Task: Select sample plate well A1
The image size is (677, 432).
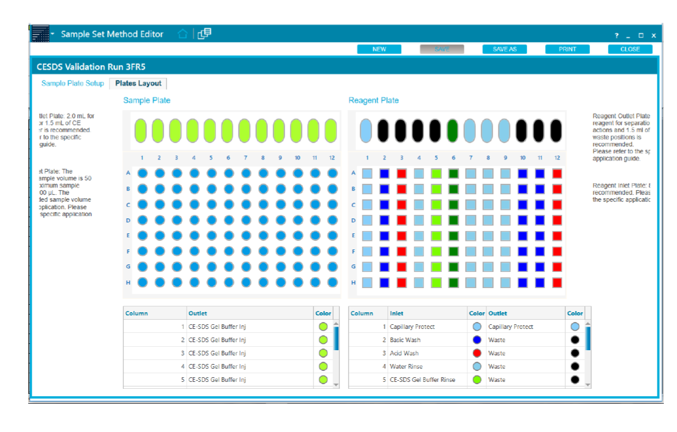Action: pyautogui.click(x=142, y=173)
